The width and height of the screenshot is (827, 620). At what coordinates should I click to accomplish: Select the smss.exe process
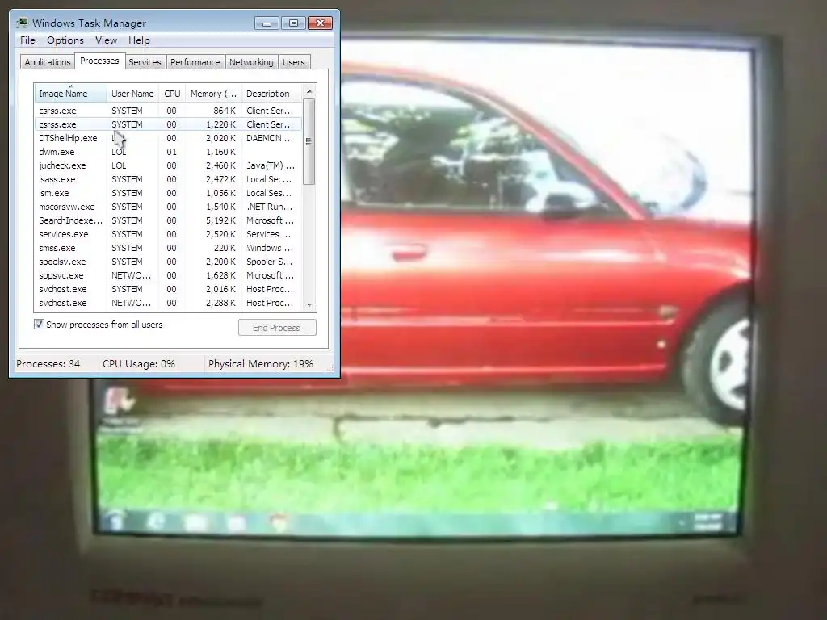click(x=168, y=248)
